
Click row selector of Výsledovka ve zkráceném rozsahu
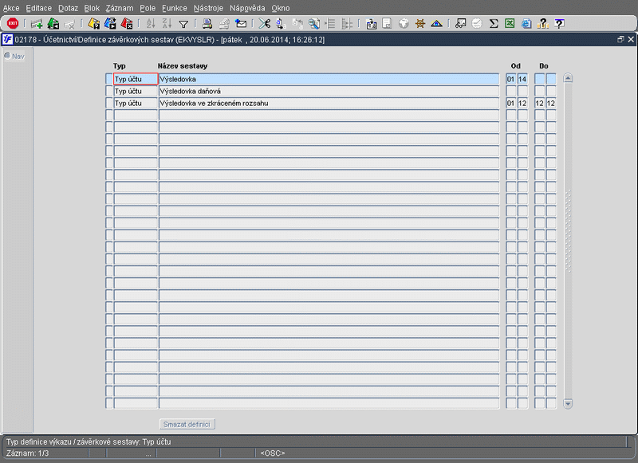tap(108, 104)
